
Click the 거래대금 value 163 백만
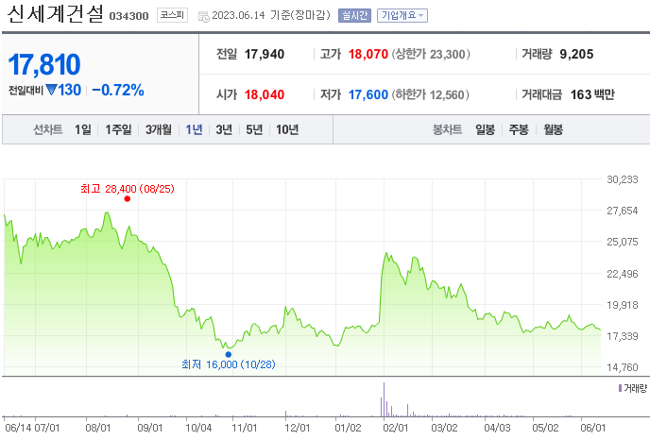click(592, 94)
